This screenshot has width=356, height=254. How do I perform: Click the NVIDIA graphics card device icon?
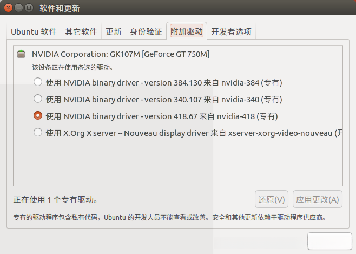[x=21, y=54]
